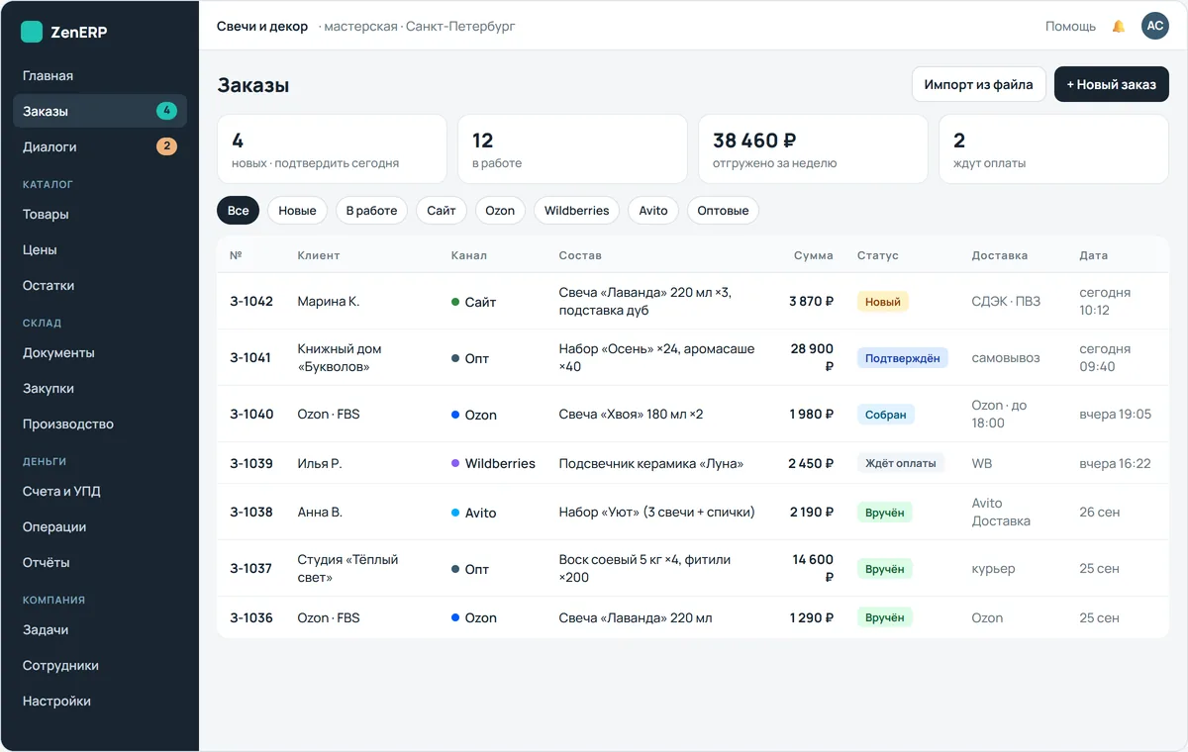Click the Помощь link
This screenshot has height=752, width=1188.
(x=1070, y=27)
